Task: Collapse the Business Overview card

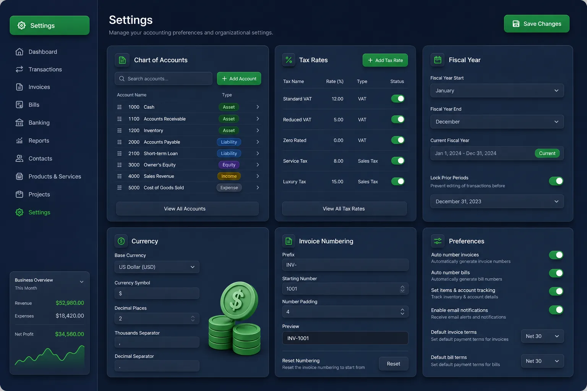Action: pyautogui.click(x=81, y=282)
